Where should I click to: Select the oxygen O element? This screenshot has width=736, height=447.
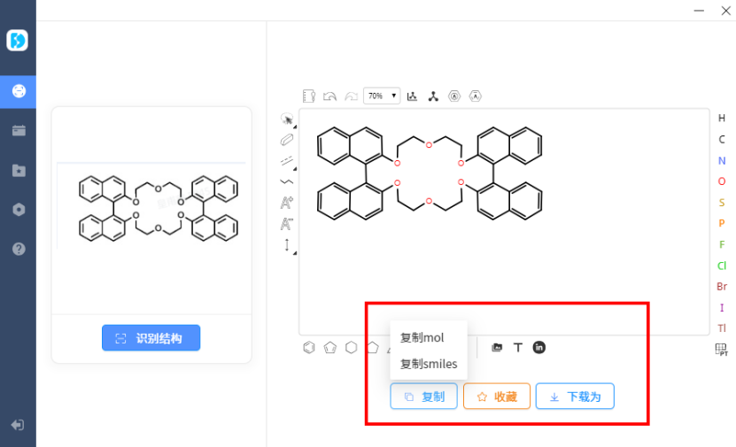click(722, 181)
